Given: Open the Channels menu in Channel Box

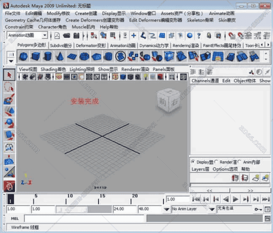Looking at the screenshot, I should (205, 81).
